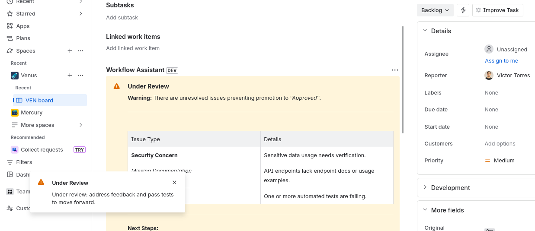Click the DEV badge

172,70
